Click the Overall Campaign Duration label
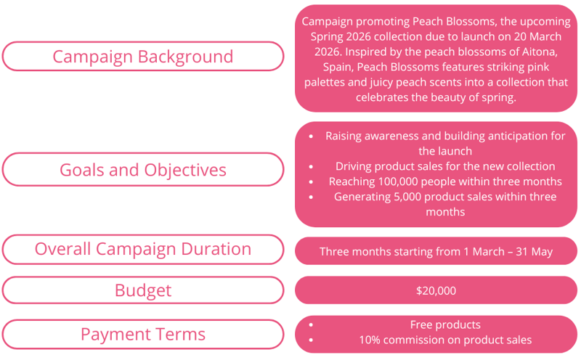Screen dimensions: 581x360 (x=142, y=249)
